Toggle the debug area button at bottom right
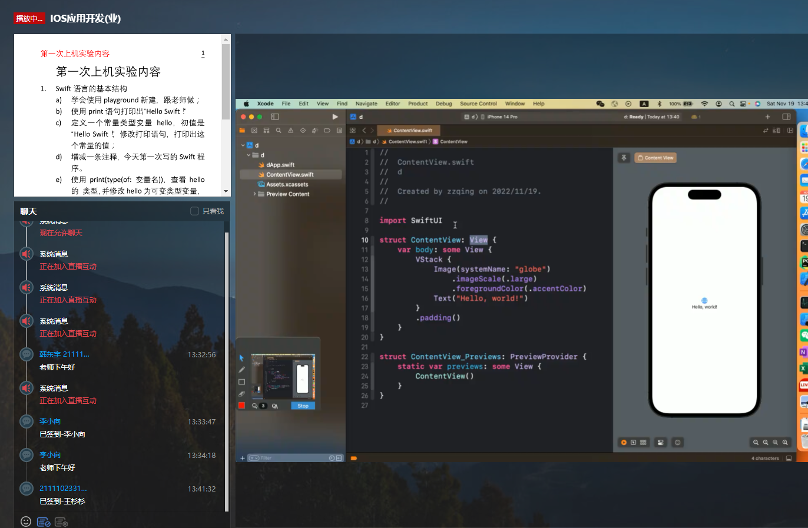Viewport: 808px width, 528px height. tap(789, 458)
